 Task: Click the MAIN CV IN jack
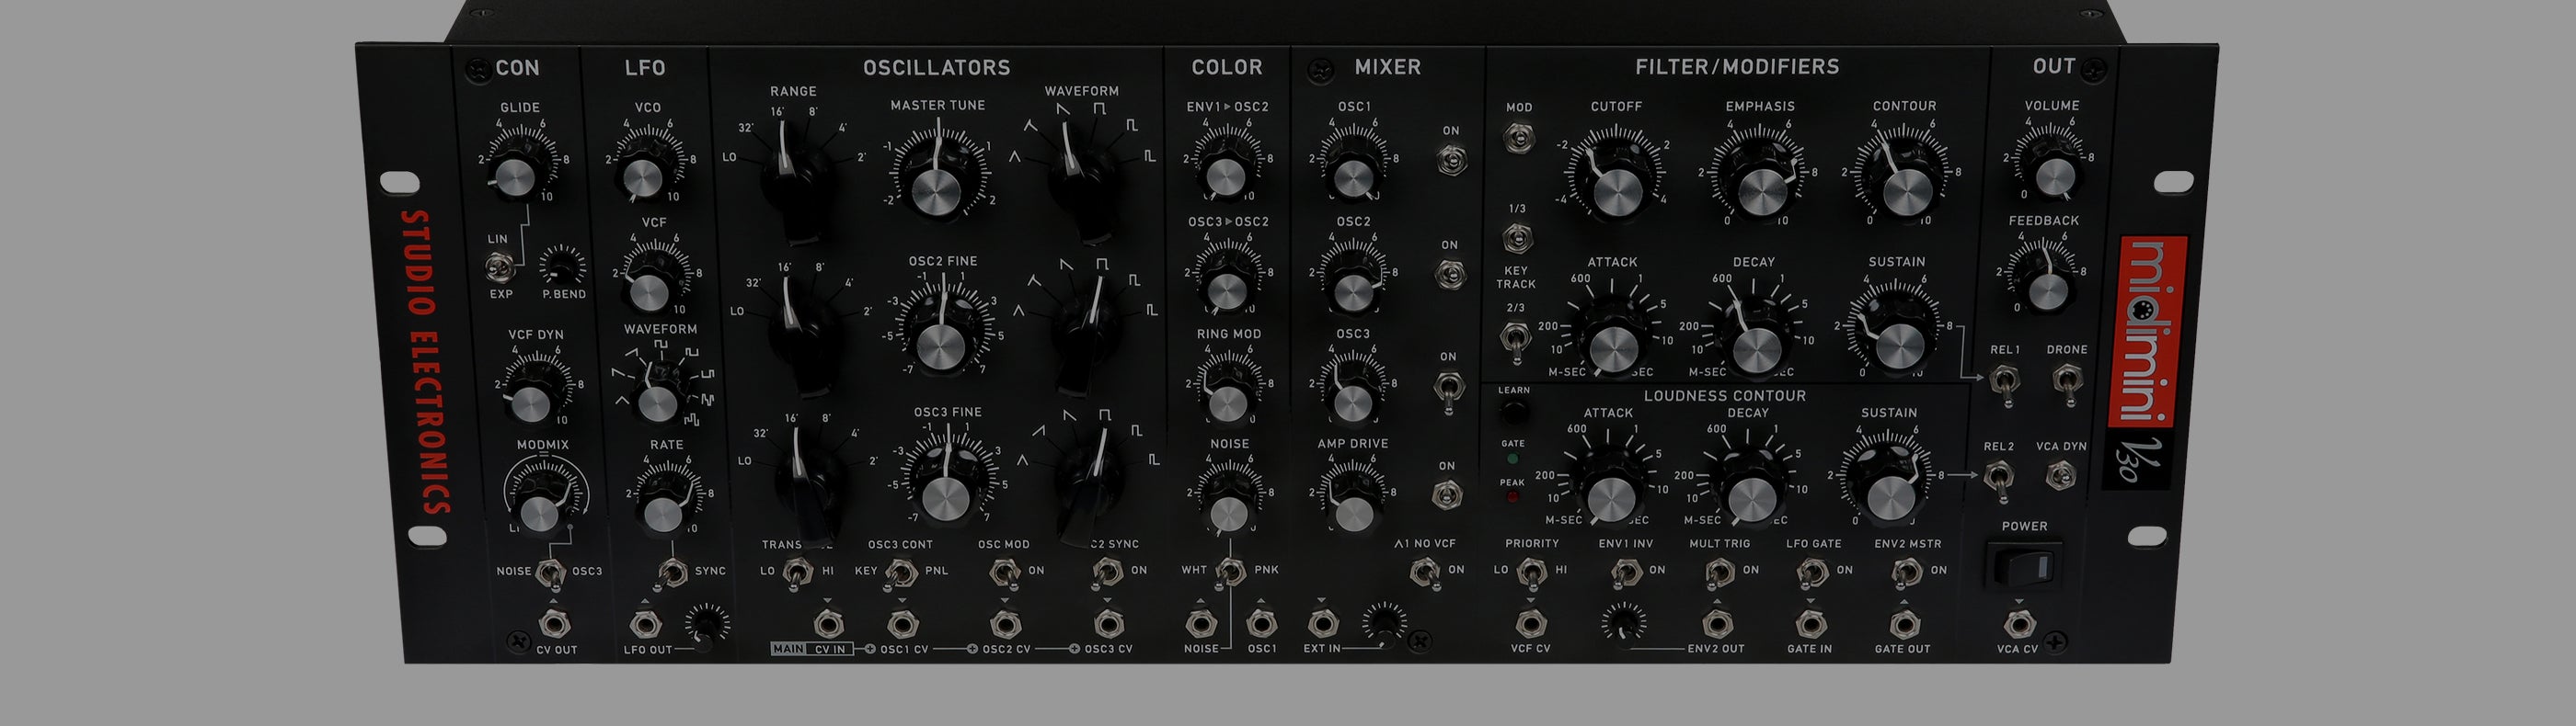[827, 624]
